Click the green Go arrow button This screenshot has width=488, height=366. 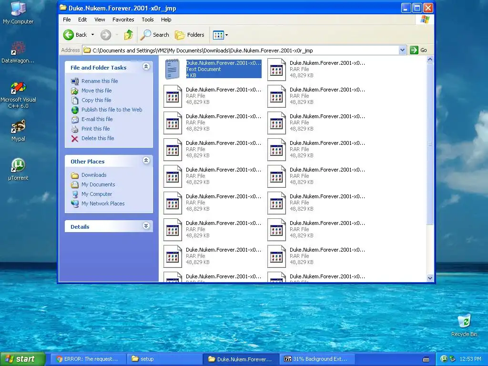414,50
